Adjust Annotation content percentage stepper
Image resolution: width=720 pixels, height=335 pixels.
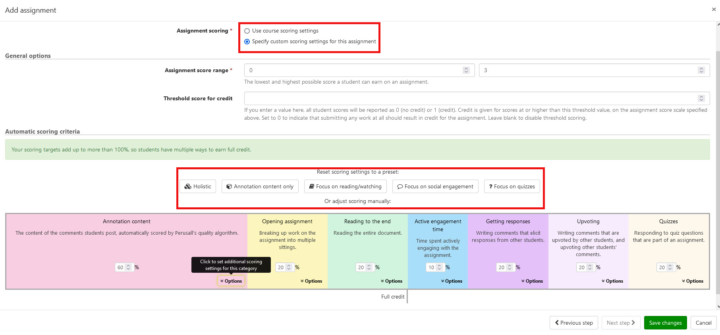pos(128,268)
